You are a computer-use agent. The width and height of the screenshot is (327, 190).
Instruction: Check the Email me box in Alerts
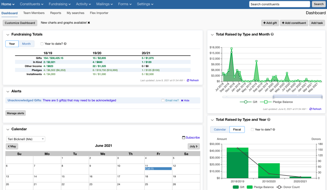(163, 101)
